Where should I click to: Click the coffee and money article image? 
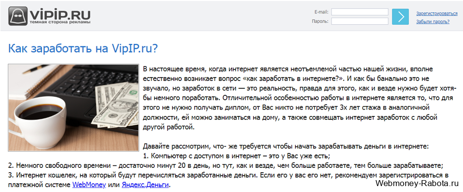(73, 108)
